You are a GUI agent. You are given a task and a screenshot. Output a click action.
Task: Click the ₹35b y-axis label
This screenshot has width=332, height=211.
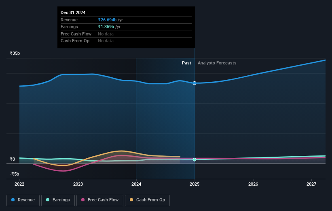(15, 53)
